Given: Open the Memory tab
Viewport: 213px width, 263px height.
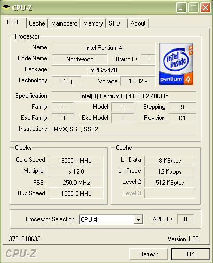Looking at the screenshot, I should 93,23.
